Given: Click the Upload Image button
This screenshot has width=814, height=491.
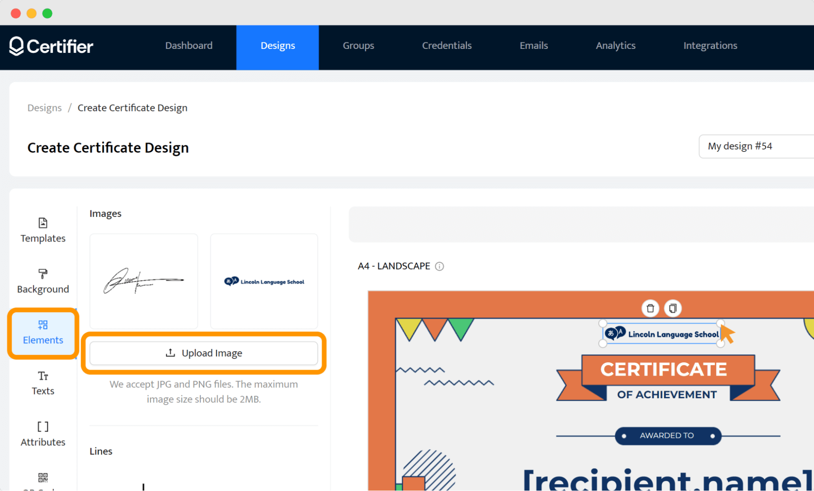Looking at the screenshot, I should tap(204, 353).
